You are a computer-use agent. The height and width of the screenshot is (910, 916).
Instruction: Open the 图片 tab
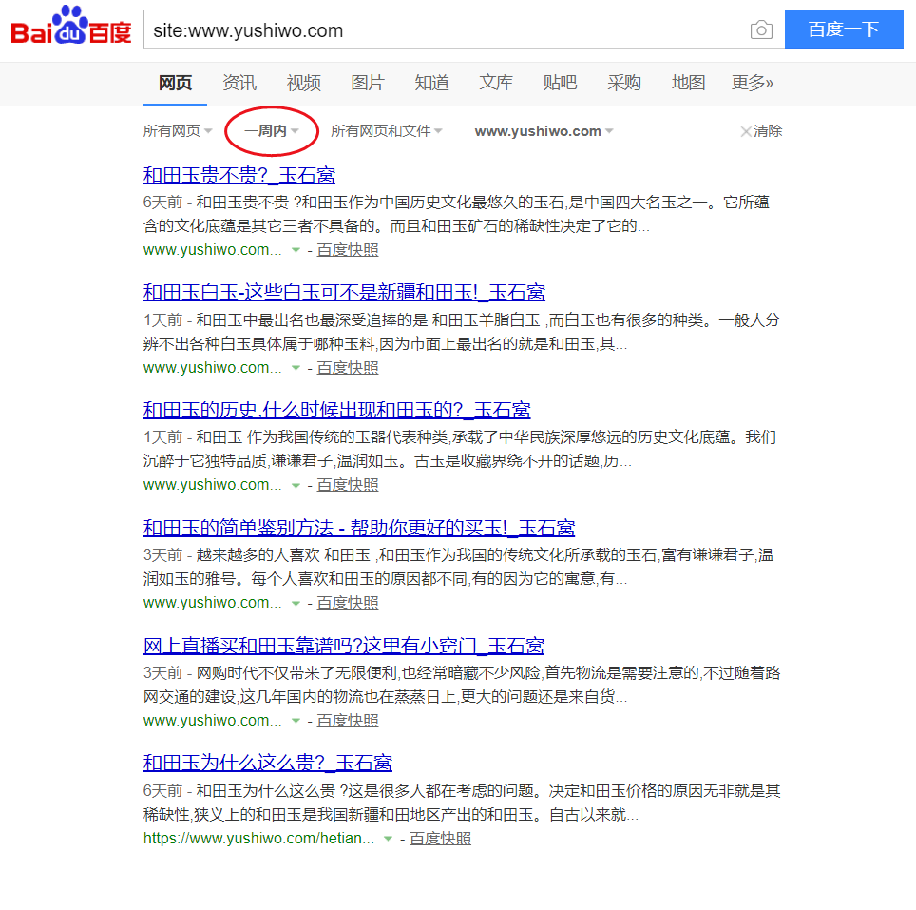[368, 83]
